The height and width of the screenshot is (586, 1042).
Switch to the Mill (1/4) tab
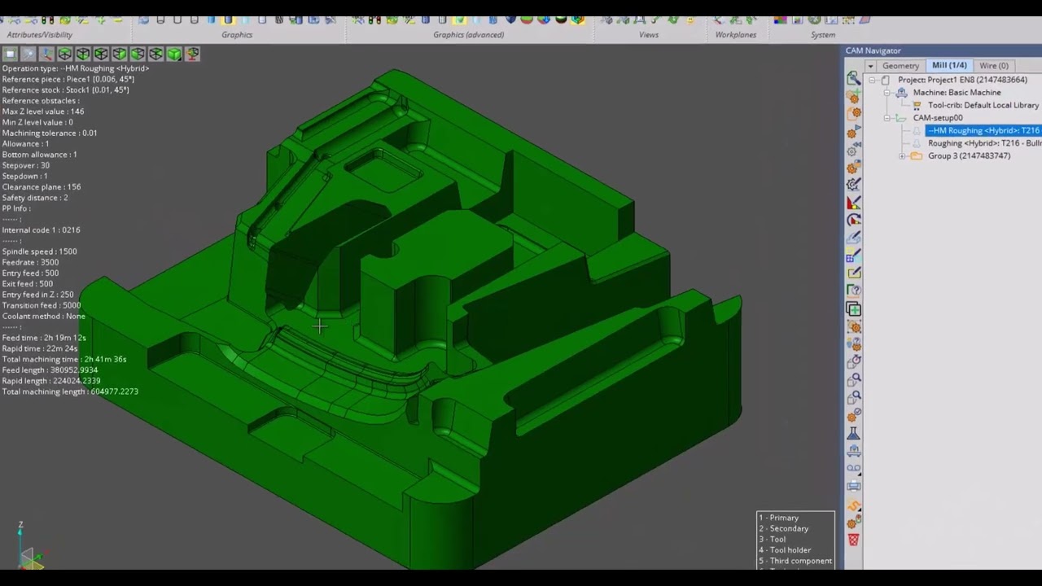[949, 65]
